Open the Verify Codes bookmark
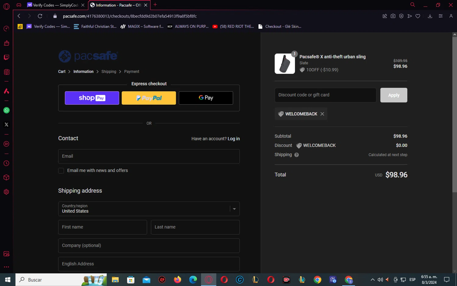 point(48,27)
